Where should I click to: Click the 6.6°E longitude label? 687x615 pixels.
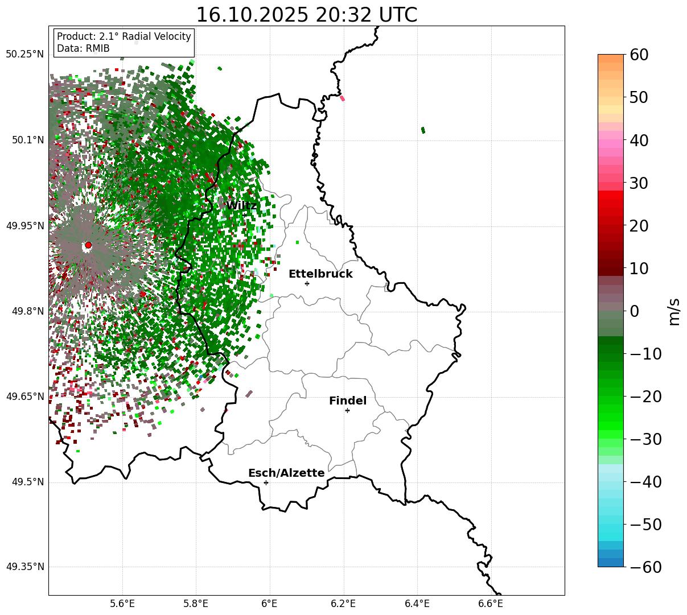pos(491,604)
